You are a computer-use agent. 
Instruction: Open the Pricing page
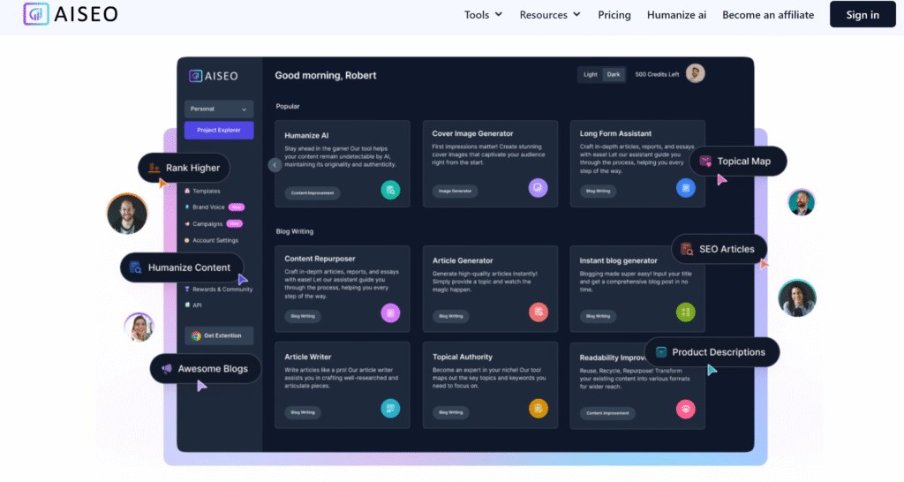[614, 15]
